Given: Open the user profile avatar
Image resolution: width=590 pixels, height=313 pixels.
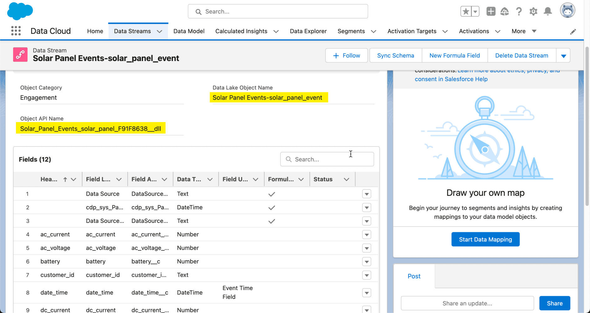Looking at the screenshot, I should tap(567, 11).
